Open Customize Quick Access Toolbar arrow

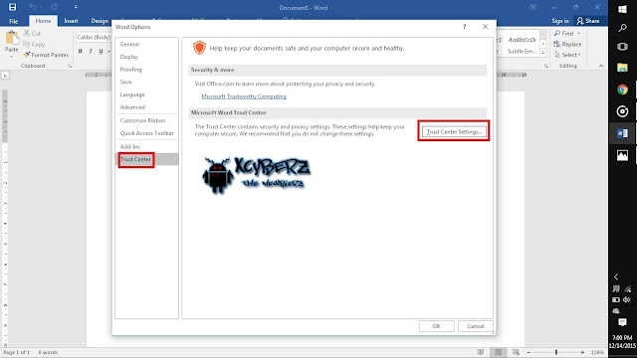point(76,7)
